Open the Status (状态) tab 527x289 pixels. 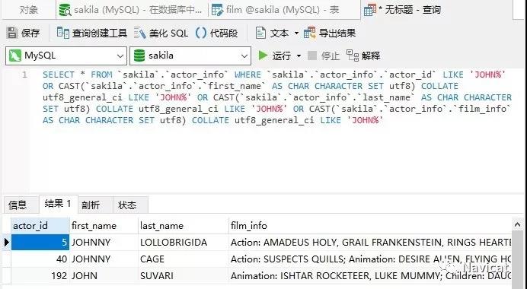coord(127,205)
